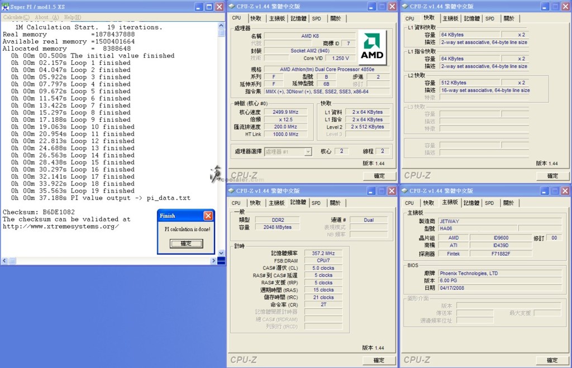
Task: Click the memory frequency 357.2 MHz value
Action: click(323, 253)
